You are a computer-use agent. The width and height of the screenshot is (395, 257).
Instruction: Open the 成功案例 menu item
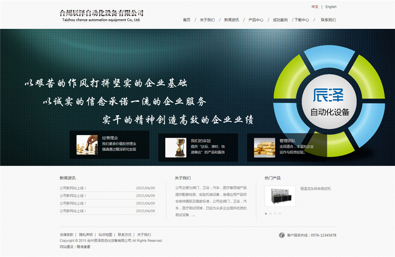(280, 20)
